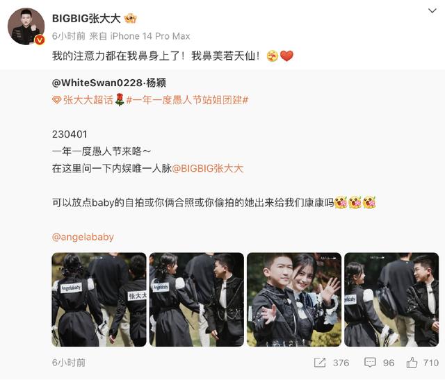This screenshot has width=445, height=380.
Task: Open the poster's profile avatar
Action: click(26, 26)
